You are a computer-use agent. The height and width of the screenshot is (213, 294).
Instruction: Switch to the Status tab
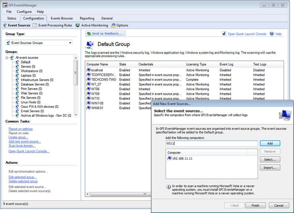click(x=12, y=18)
